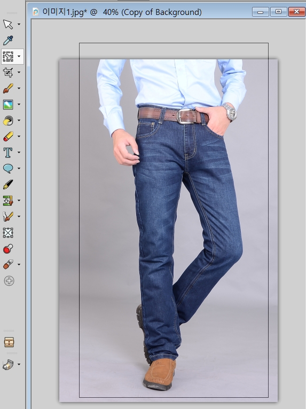This screenshot has width=306, height=409.
Task: Pick the Eraser tool
Action: [8, 136]
